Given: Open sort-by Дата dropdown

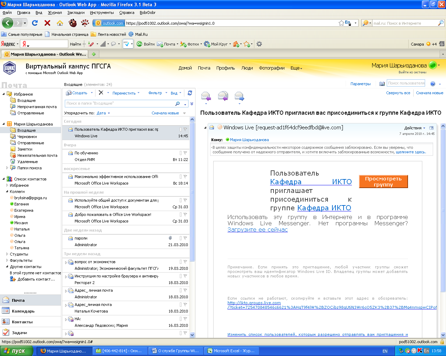Looking at the screenshot, I should (103, 113).
